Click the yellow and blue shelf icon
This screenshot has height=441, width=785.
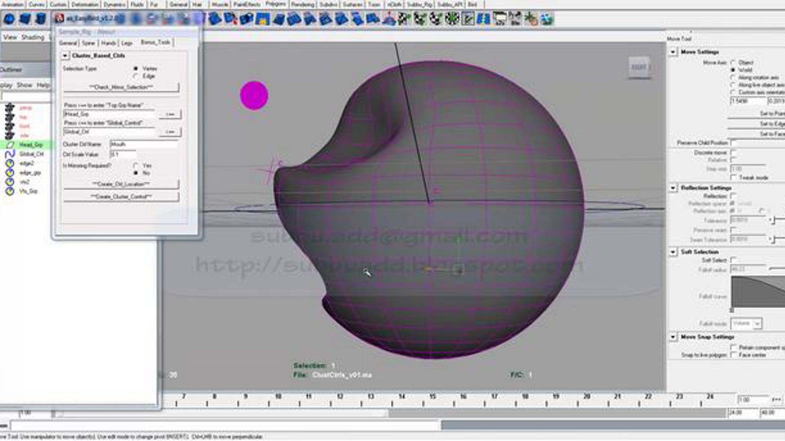262,19
